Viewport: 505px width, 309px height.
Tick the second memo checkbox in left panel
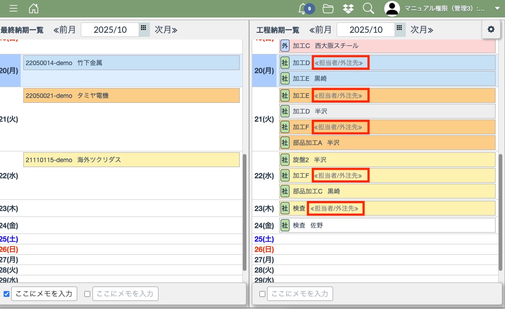click(88, 294)
